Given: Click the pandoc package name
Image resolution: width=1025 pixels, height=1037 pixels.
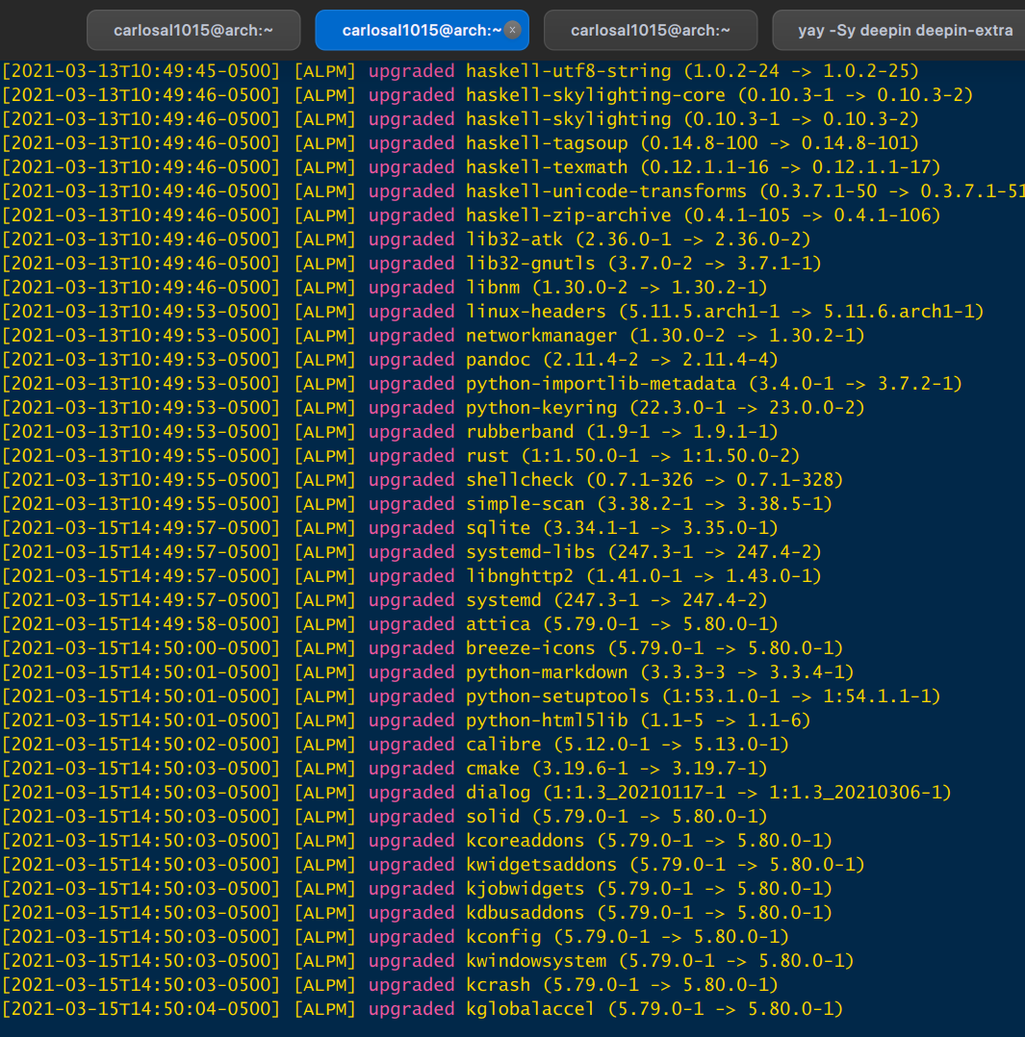Looking at the screenshot, I should [499, 360].
